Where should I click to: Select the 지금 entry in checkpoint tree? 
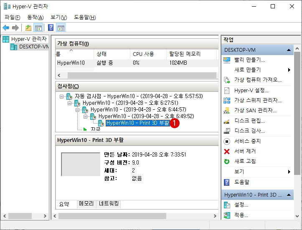(x=96, y=129)
